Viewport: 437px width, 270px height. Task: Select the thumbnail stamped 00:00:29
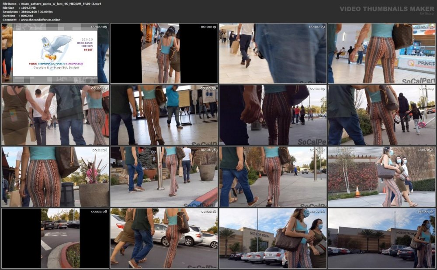[x=273, y=53]
